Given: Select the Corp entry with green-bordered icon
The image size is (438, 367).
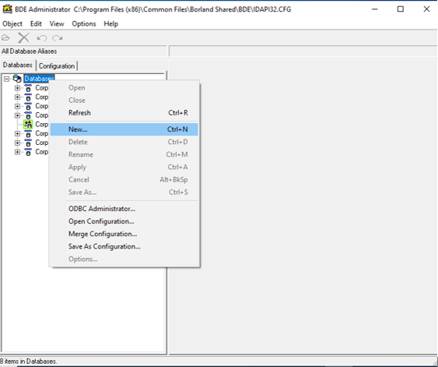Looking at the screenshot, I should click(x=41, y=124).
